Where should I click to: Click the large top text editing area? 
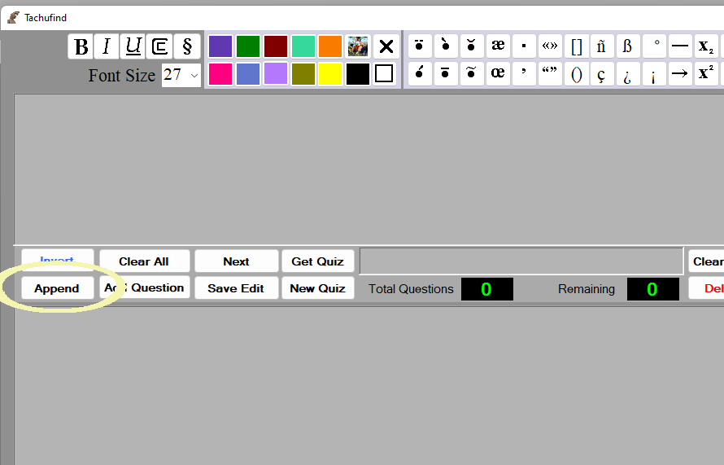pos(366,169)
